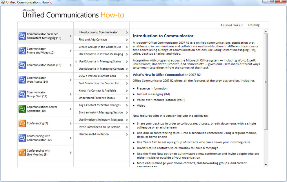Click the Communicator Web Access icon

pyautogui.click(x=22, y=80)
